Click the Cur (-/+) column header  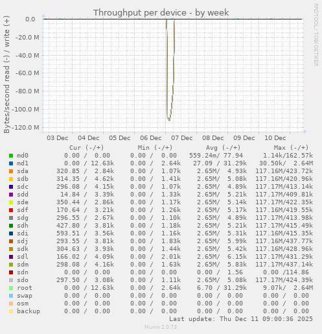click(x=87, y=148)
